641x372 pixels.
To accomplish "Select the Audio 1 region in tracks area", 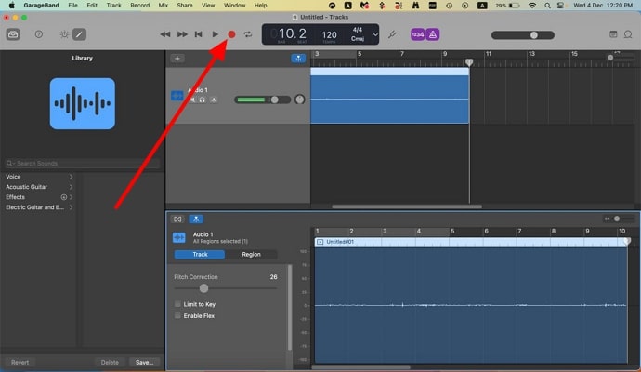I will pos(389,96).
